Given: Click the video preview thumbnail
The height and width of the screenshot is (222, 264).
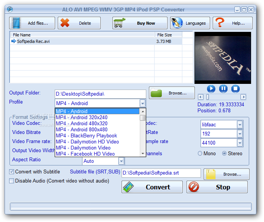Looking at the screenshot, I should point(223,58).
